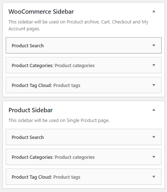Collapse the WooCommerce Sidebar using its arrow
The height and width of the screenshot is (192, 167).
(154, 12)
